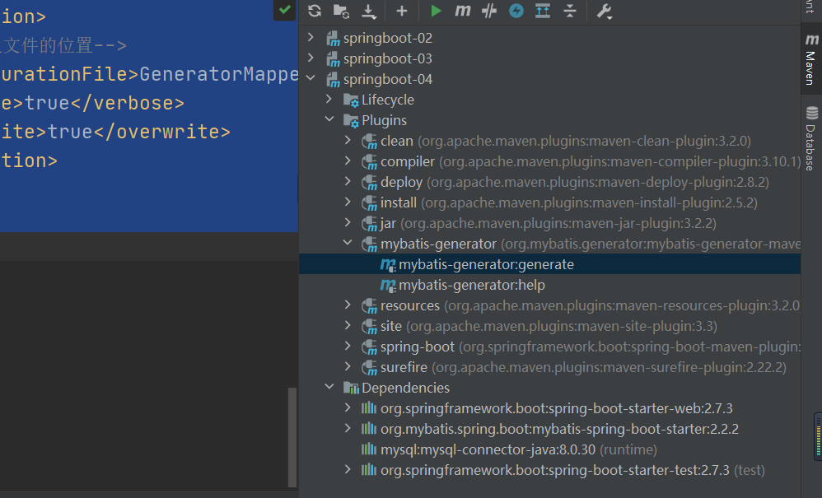Click the Lifecycle folder icon
Screen dimensions: 822x498
[351, 100]
